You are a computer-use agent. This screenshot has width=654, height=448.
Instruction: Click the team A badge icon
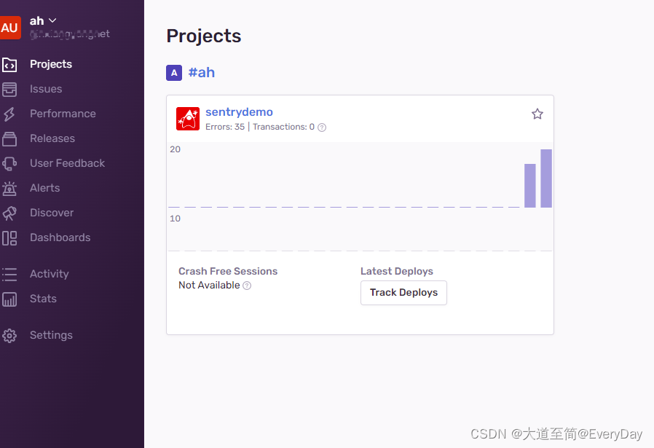click(x=174, y=73)
